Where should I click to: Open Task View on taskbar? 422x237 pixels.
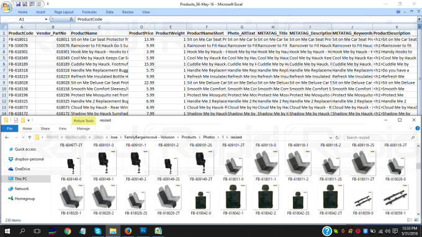click(37, 231)
